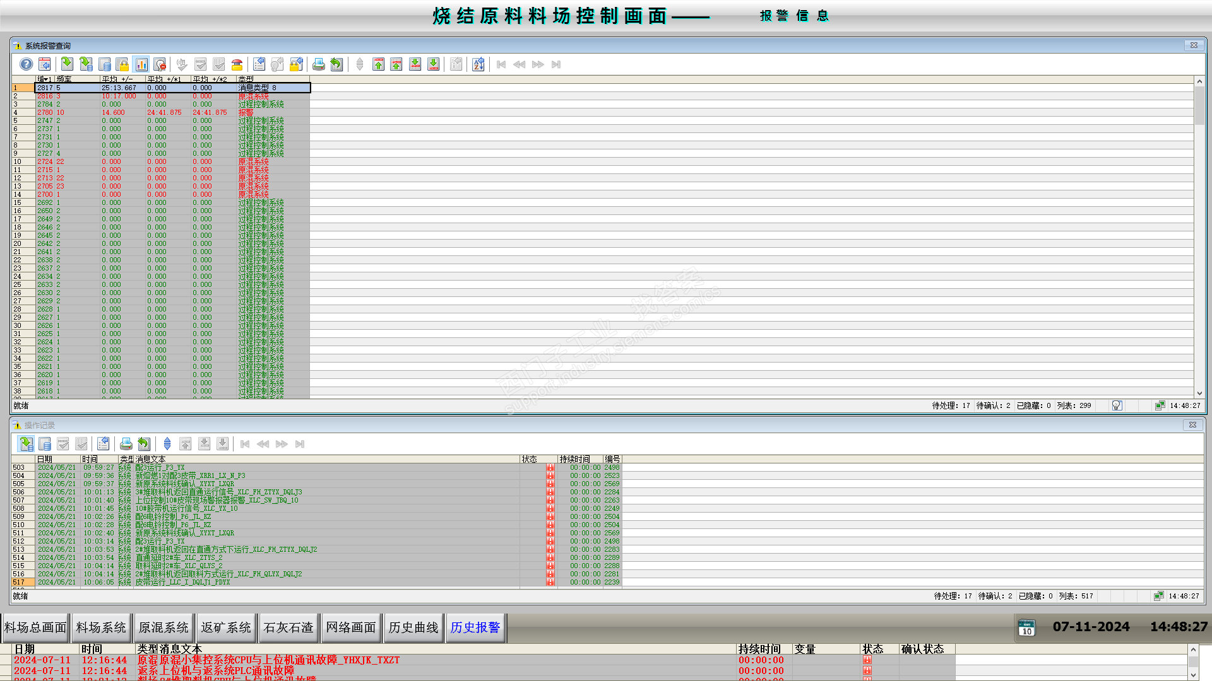Click the emergency acknowledge red horn icon
1212x681 pixels.
coord(237,64)
